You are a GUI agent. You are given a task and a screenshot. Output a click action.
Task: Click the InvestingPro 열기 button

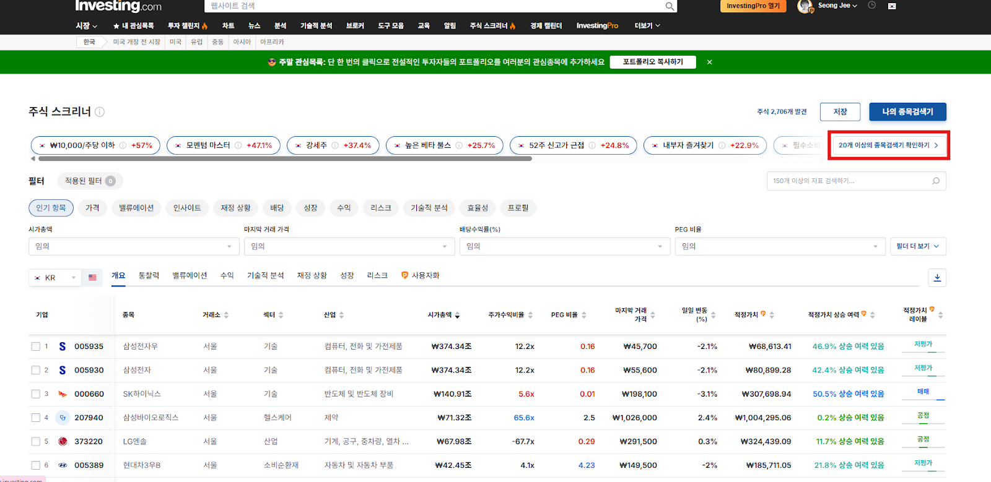point(753,6)
